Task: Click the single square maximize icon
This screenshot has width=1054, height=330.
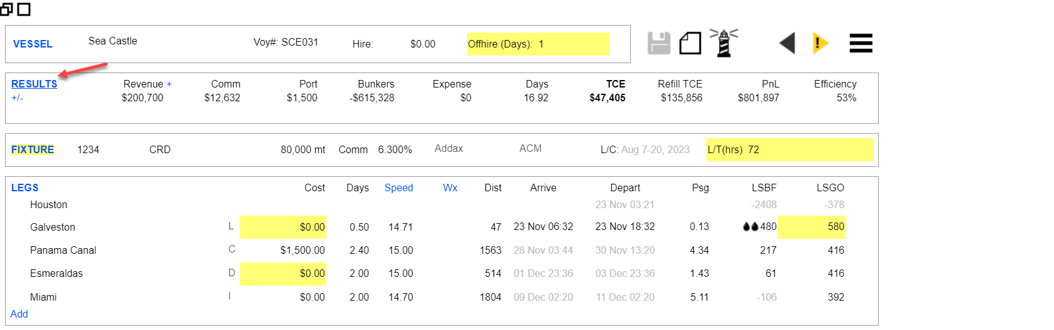Action: coord(24,9)
